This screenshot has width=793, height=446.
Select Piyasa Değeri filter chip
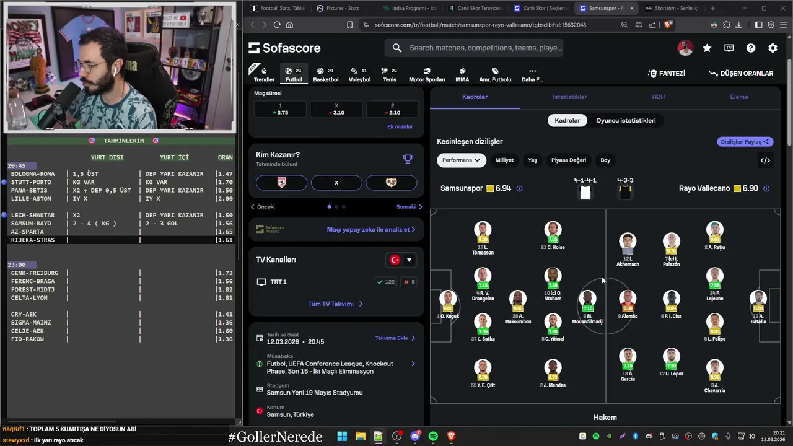569,160
